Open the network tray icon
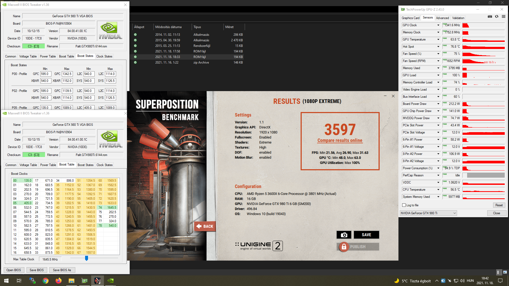The image size is (509, 286). (456, 281)
